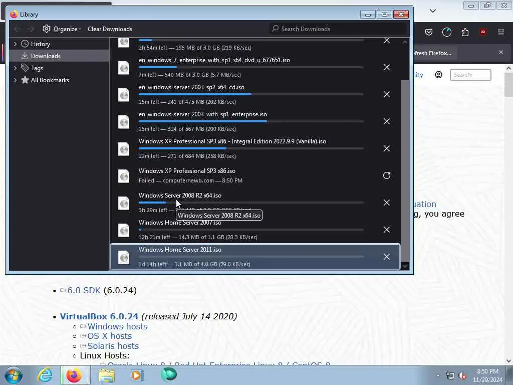Viewport: 513px width, 385px height.
Task: Click the Windows Server 2008 R2 progress bar
Action: [x=251, y=203]
